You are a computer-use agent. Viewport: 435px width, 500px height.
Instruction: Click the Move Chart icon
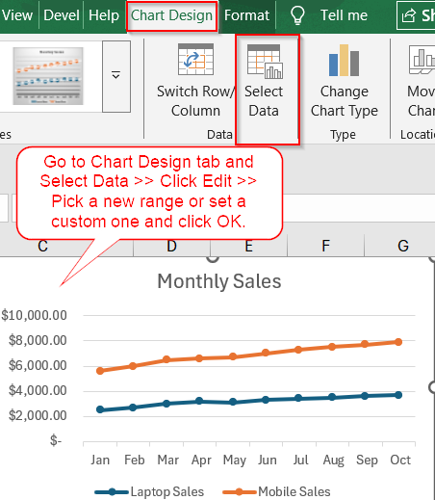tap(422, 60)
